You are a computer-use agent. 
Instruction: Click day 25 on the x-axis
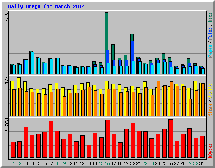coord(164,163)
